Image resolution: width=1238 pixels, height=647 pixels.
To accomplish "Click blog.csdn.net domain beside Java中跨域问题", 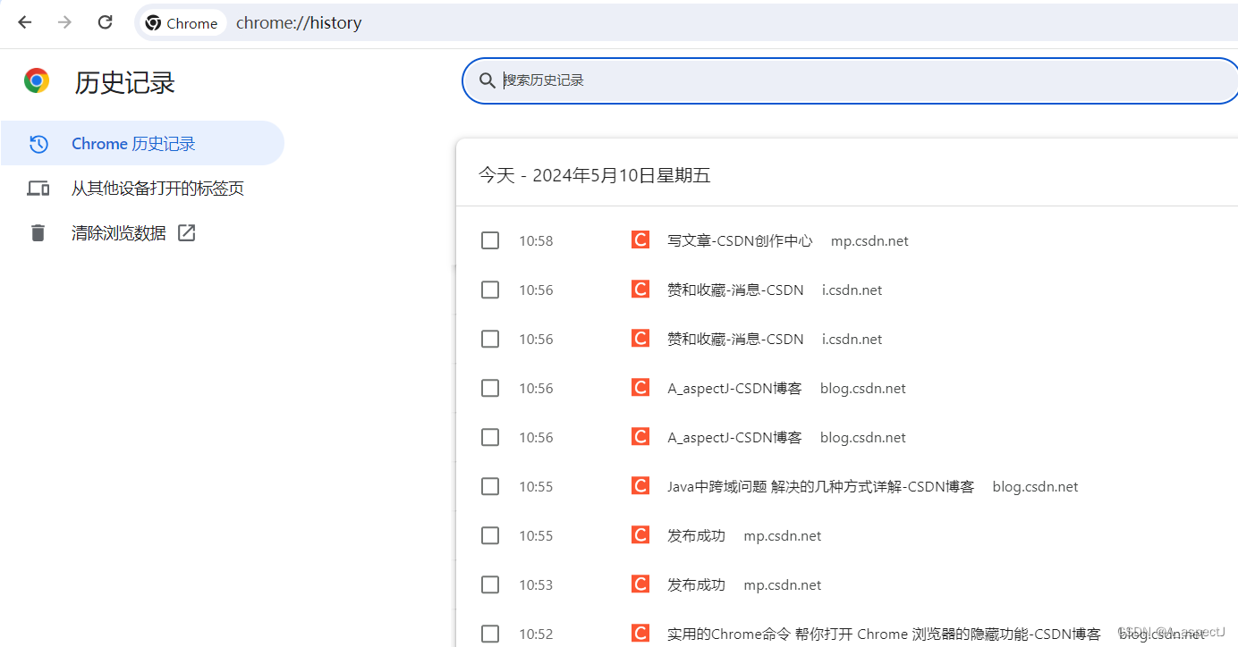I will click(x=1035, y=486).
